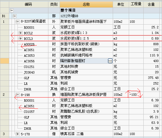Select the AC3053 code cell
162x138 pixels.
pos(29,56)
